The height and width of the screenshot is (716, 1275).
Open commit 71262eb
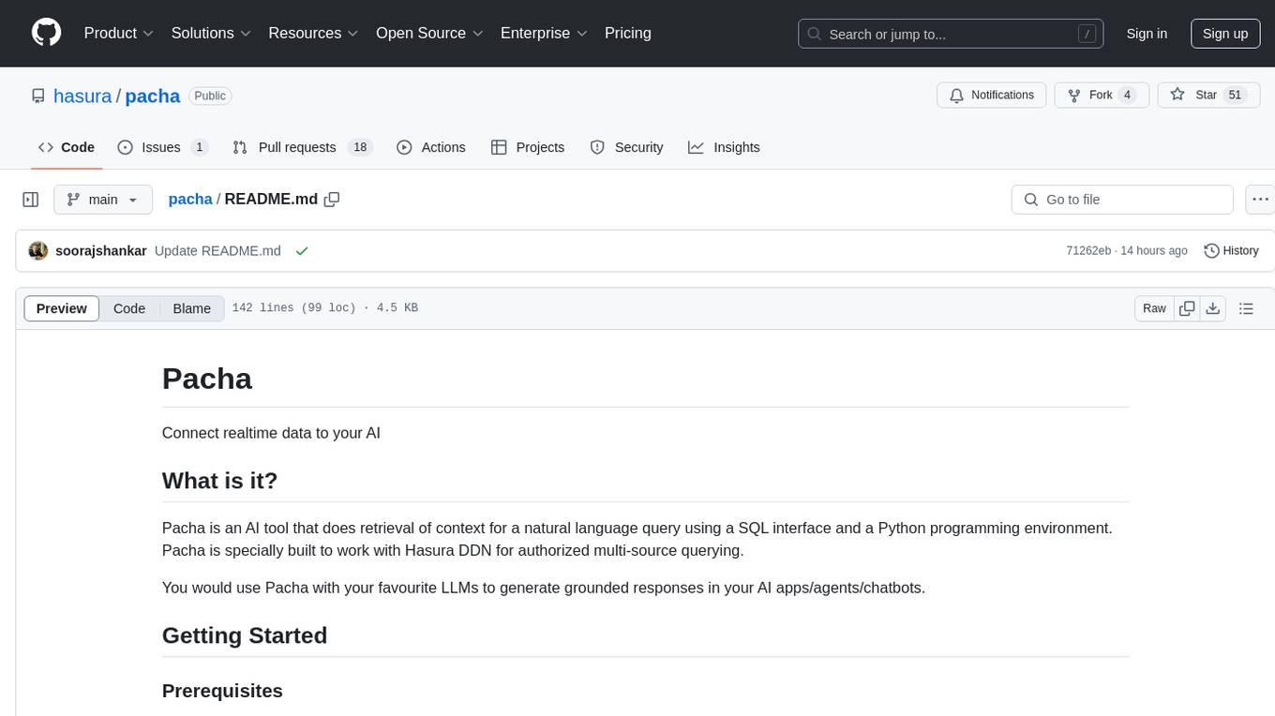pos(1088,250)
